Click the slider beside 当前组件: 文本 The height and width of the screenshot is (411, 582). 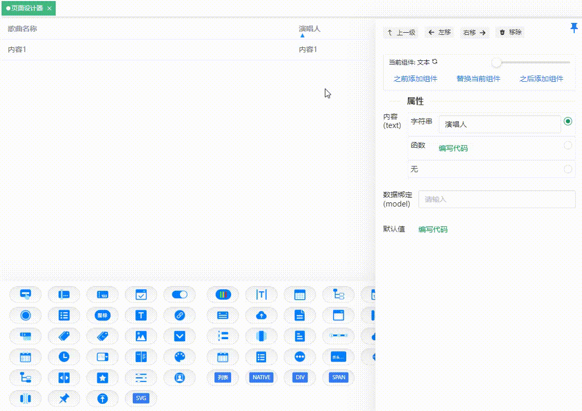tap(496, 62)
